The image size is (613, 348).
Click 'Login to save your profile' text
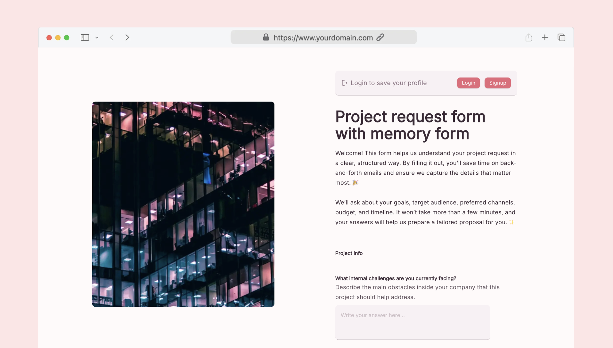click(x=388, y=83)
